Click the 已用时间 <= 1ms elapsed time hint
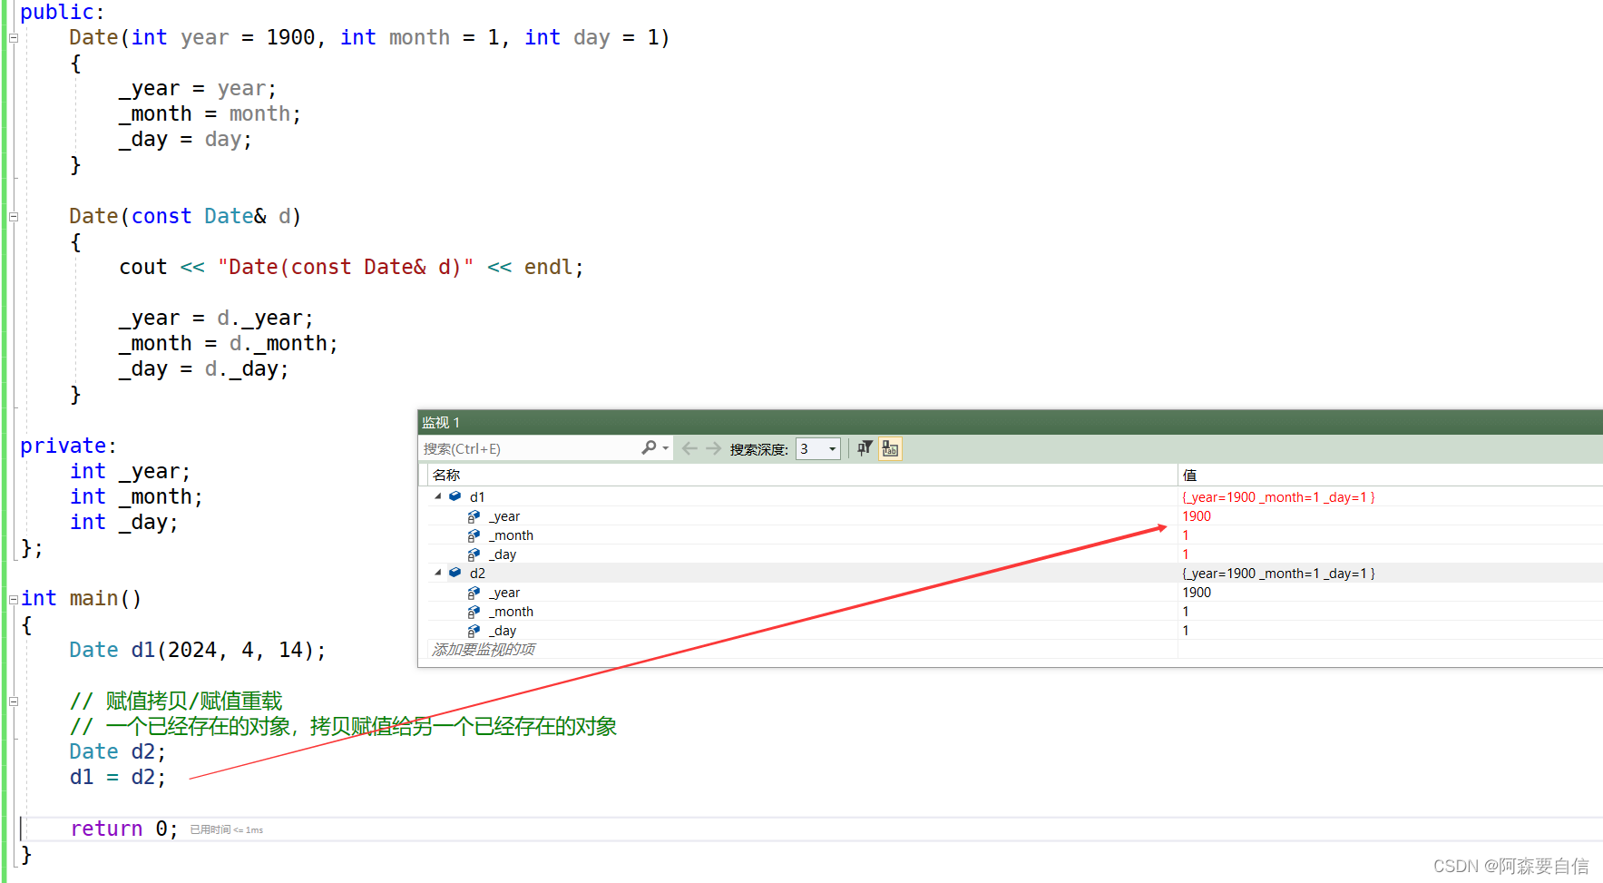 pos(227,829)
